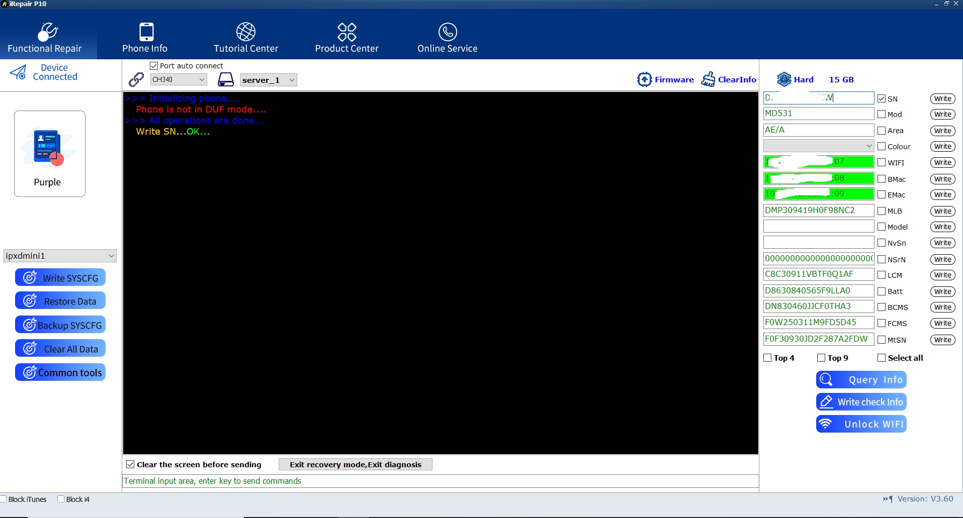Click Exit recovery mode, Exit diagnosis button

coord(356,464)
